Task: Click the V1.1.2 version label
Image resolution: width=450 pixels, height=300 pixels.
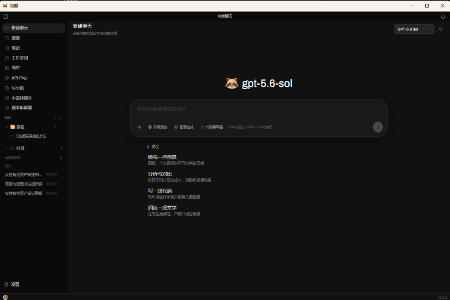Action: [x=442, y=297]
